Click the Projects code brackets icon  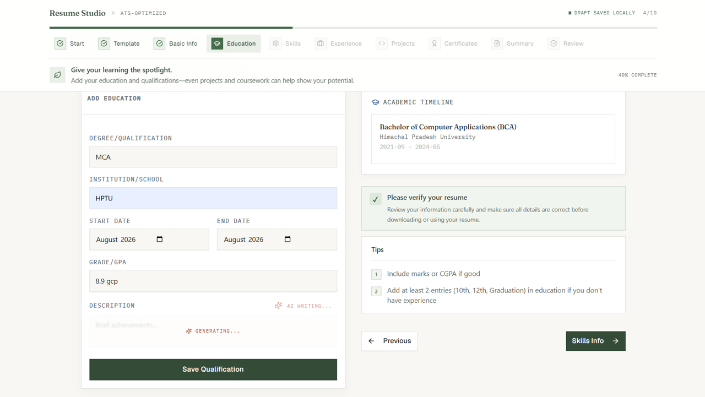pyautogui.click(x=382, y=43)
